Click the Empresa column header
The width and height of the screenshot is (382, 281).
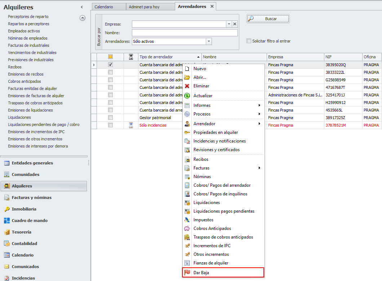coord(295,57)
